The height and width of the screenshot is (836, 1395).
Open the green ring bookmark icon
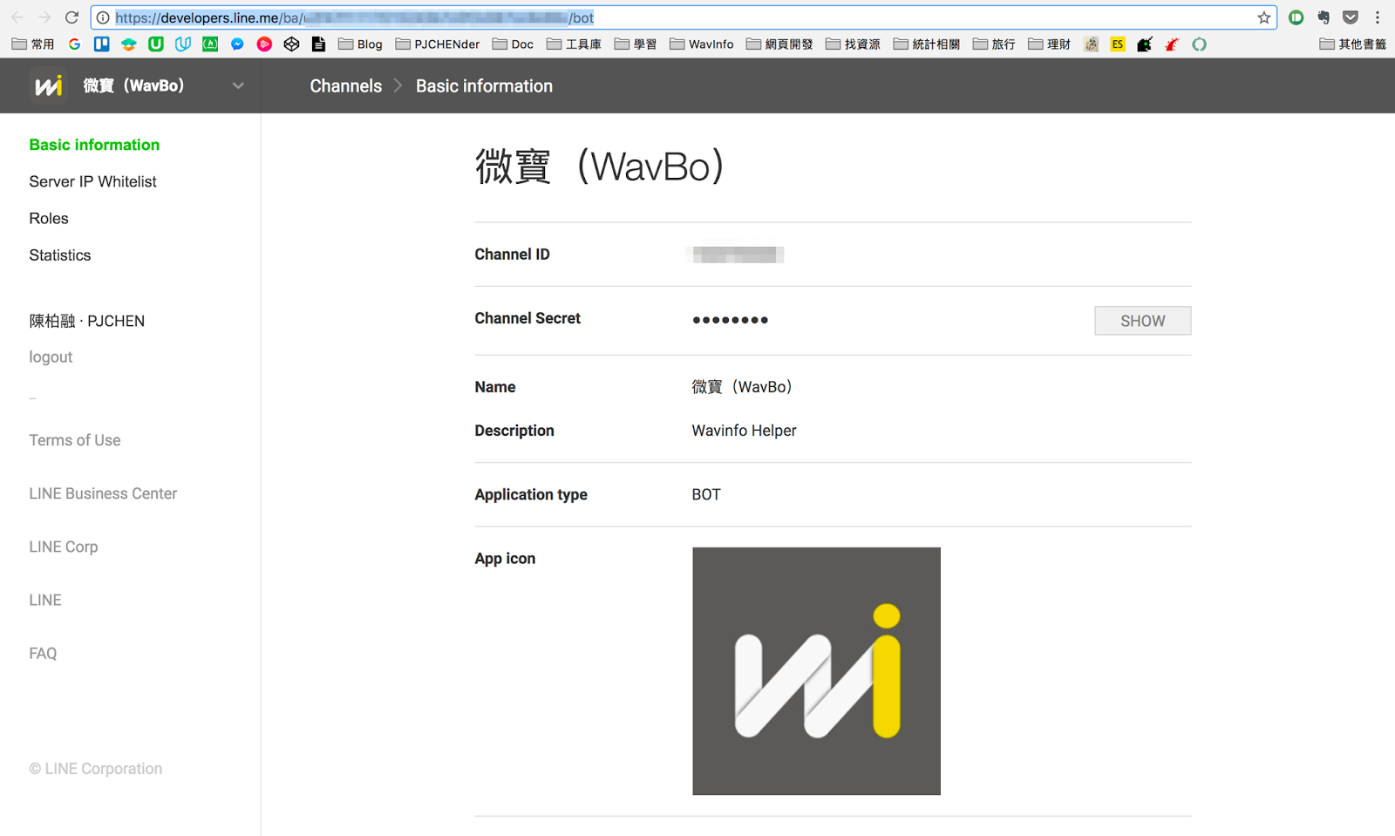(1199, 44)
